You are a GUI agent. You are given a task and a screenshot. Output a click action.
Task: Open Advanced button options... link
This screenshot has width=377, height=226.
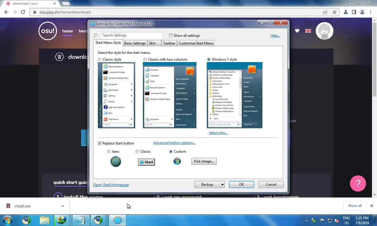(x=174, y=143)
